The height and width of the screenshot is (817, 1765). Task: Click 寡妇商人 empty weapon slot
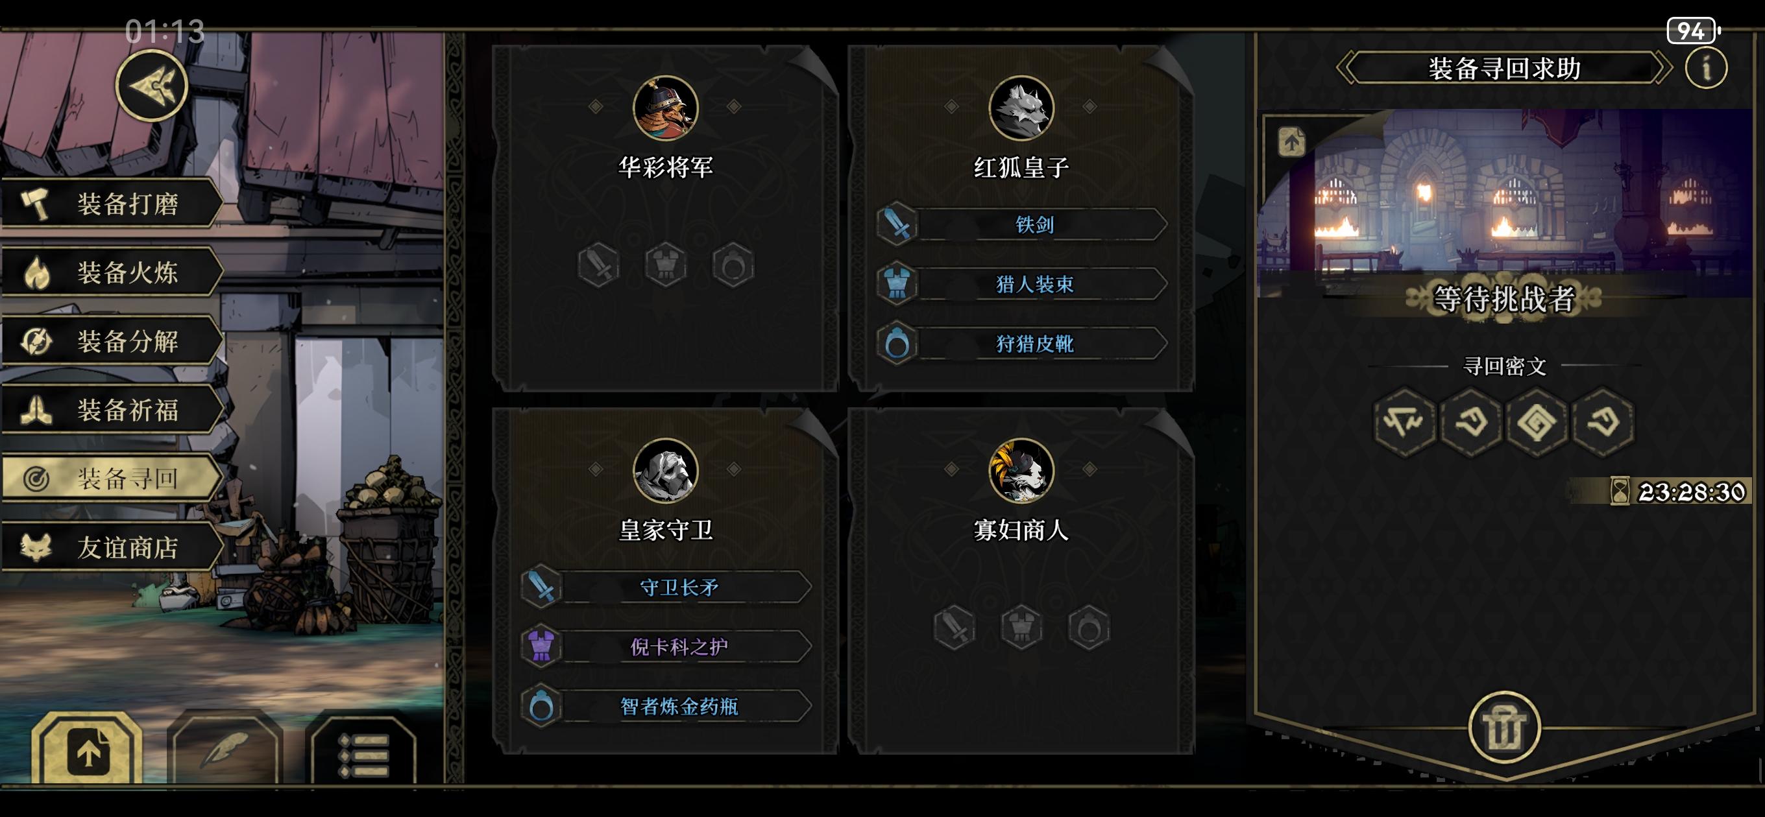point(955,626)
